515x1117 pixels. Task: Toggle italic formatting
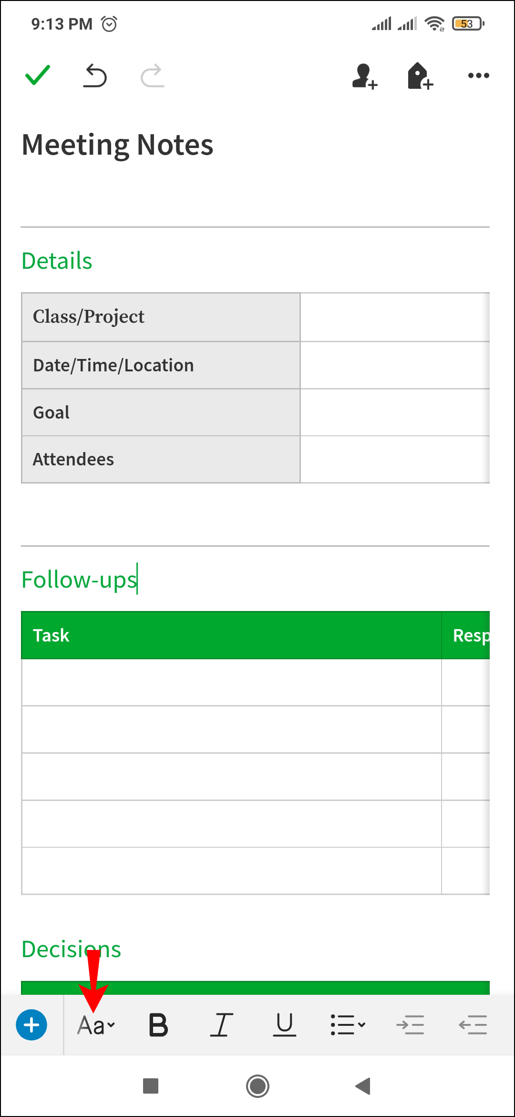(x=222, y=1025)
